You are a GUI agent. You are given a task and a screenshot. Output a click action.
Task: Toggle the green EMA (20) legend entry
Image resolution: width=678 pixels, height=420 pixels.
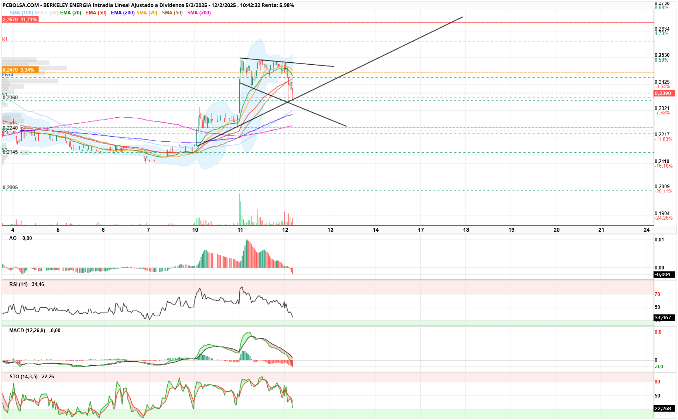(71, 13)
